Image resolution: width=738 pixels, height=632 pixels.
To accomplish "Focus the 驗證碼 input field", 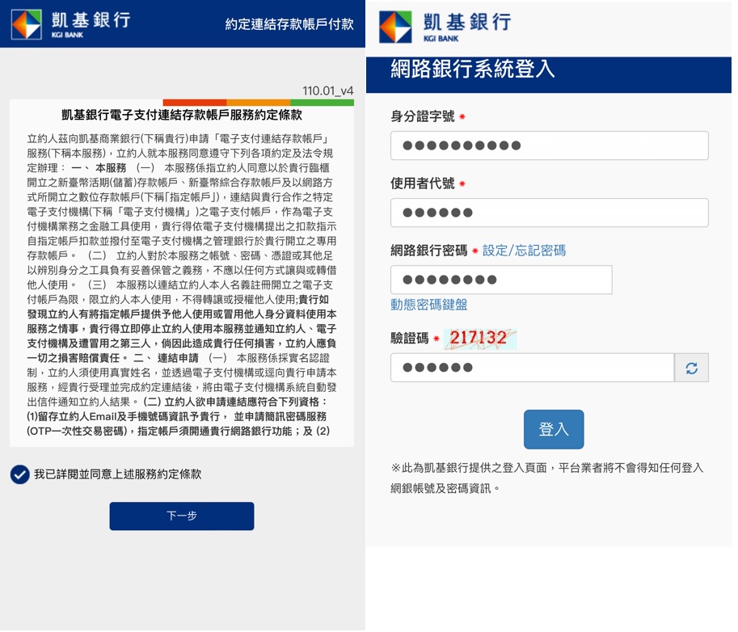I will click(x=533, y=368).
